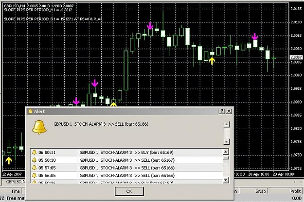Click the SLOPE PIPS PER PERIOD_D1 chart label
Screen dimensions: 304x202
(54, 19)
